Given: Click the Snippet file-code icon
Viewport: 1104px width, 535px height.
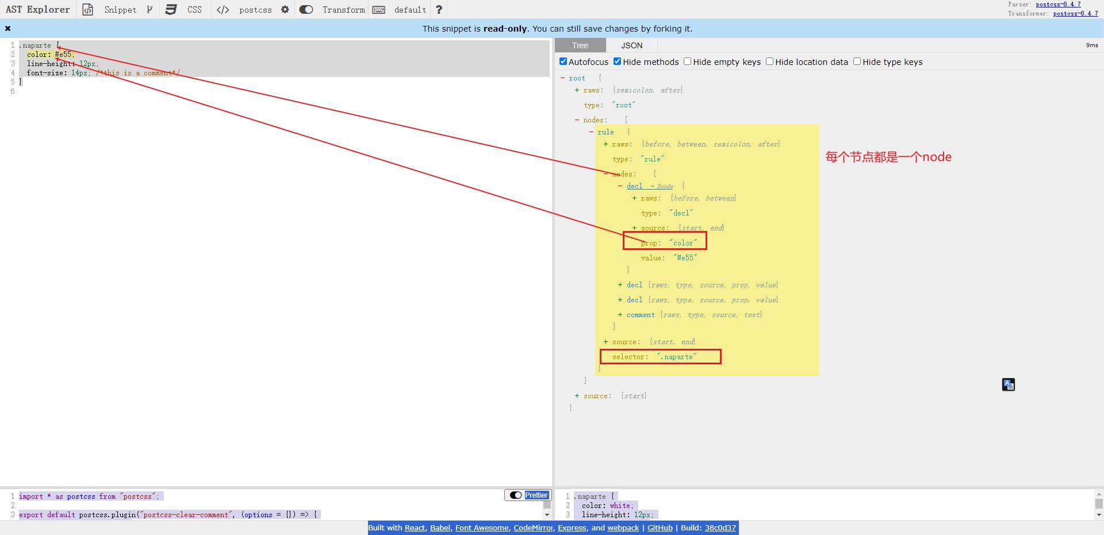Looking at the screenshot, I should [x=87, y=10].
